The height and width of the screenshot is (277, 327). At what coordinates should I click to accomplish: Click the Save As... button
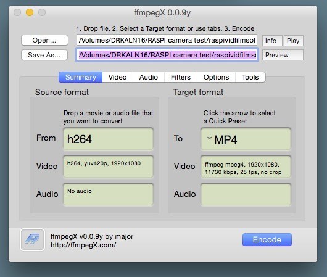pyautogui.click(x=44, y=55)
